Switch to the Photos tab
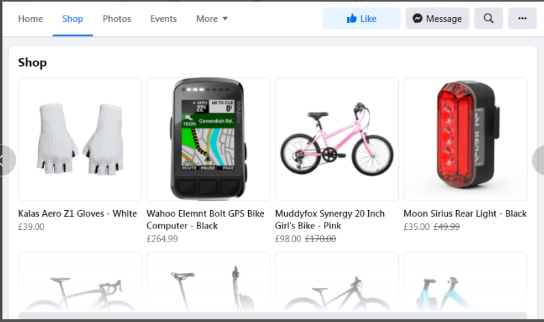 pos(117,18)
